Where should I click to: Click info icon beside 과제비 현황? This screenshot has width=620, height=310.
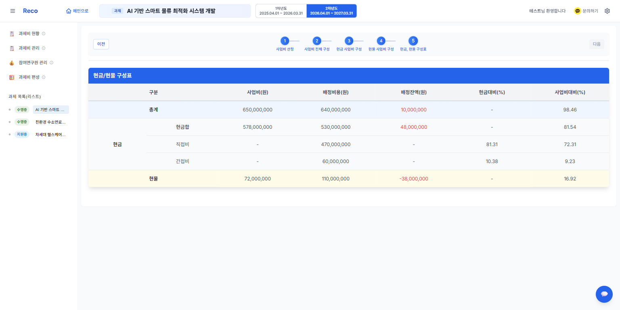(44, 34)
